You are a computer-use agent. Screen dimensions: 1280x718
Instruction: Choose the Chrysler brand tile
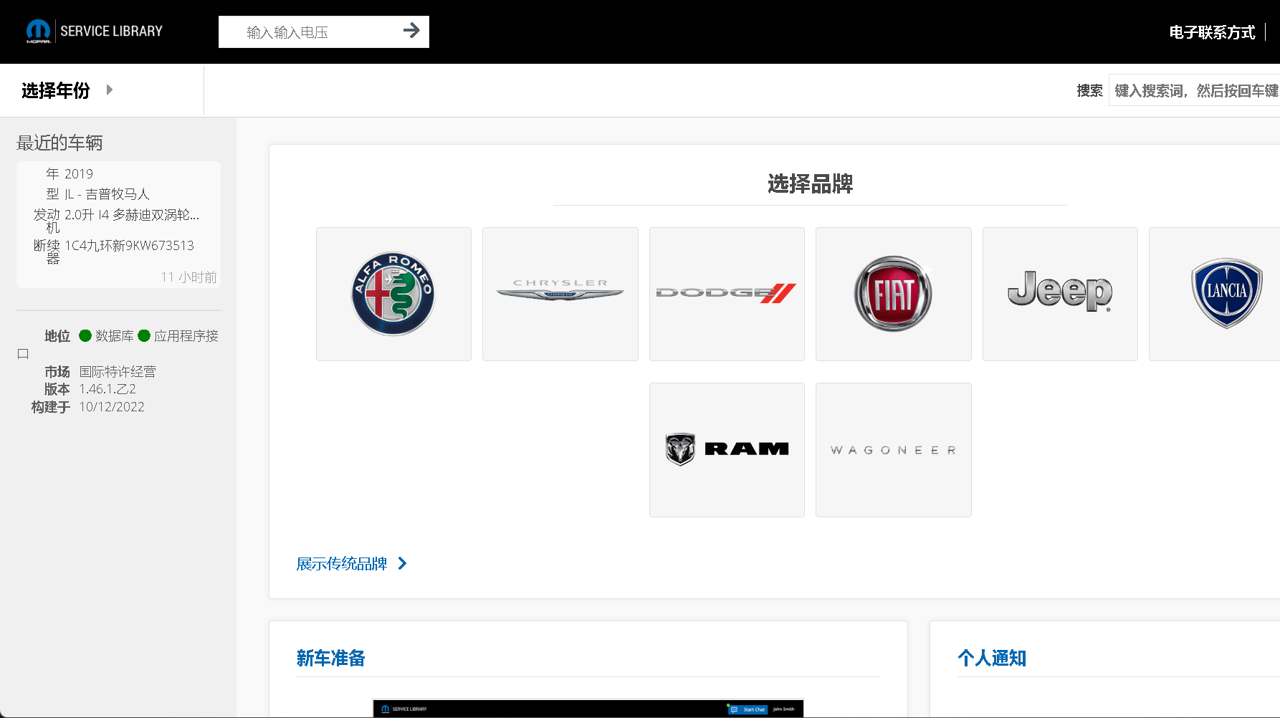pyautogui.click(x=560, y=294)
